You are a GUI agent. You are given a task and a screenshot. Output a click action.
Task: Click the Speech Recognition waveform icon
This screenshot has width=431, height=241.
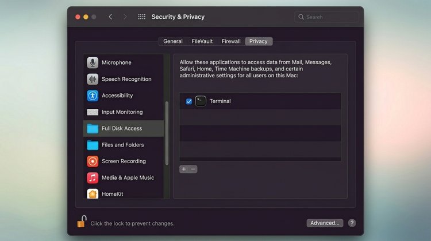pos(93,79)
